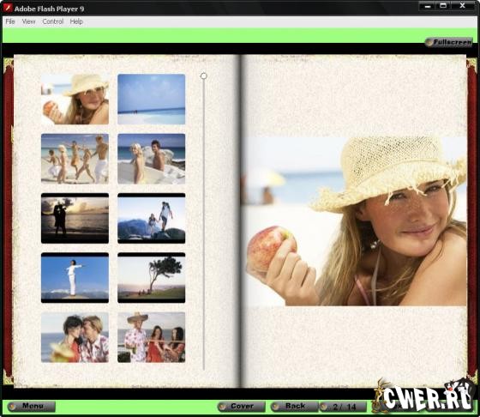Open the File menu

pos(10,21)
